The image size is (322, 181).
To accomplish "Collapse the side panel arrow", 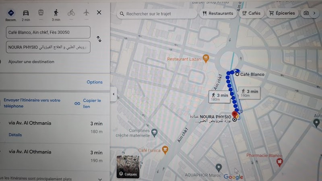I will click(114, 94).
